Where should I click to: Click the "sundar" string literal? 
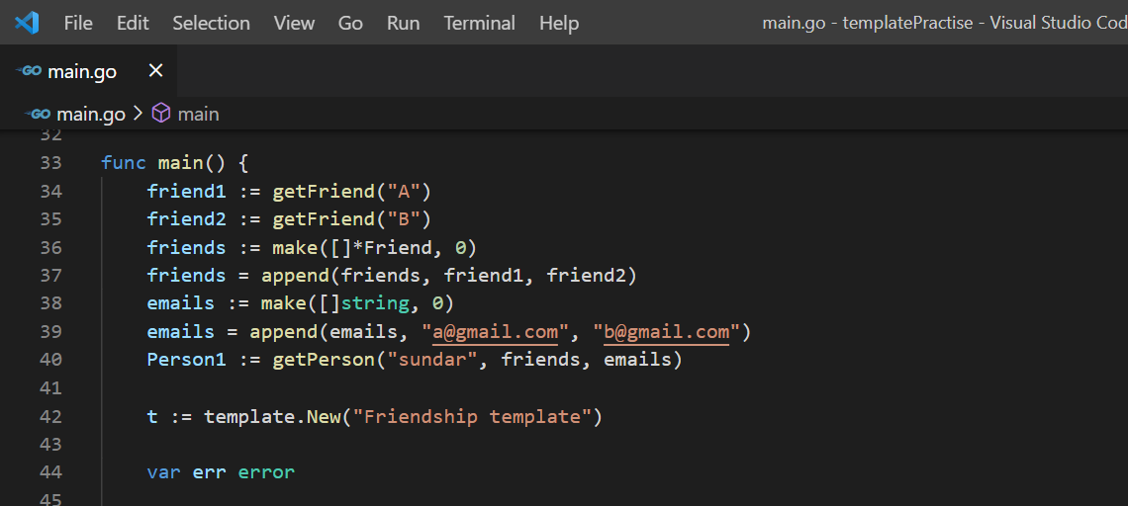(x=431, y=360)
